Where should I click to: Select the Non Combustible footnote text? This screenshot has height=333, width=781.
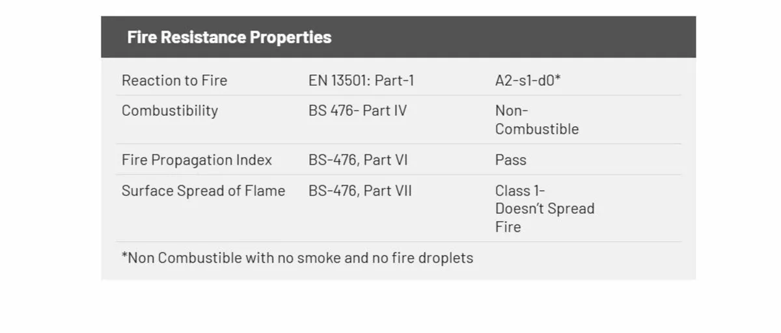tap(297, 258)
